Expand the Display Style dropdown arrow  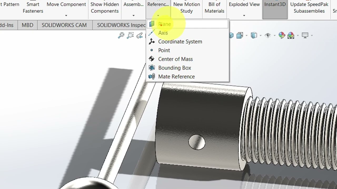(260, 36)
